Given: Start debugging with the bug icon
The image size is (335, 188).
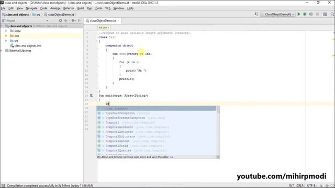Looking at the screenshot, I should tap(305, 14).
